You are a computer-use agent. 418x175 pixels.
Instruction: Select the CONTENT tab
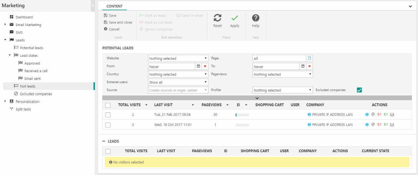point(114,6)
